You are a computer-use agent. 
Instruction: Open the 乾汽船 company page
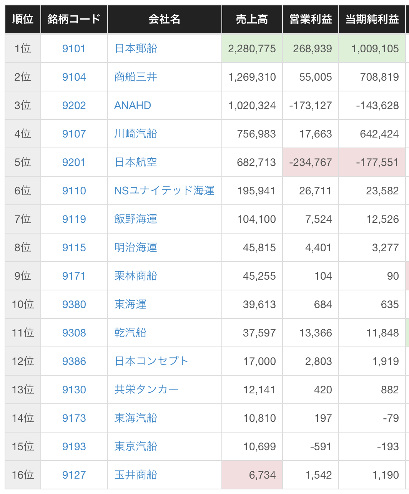pyautogui.click(x=130, y=333)
